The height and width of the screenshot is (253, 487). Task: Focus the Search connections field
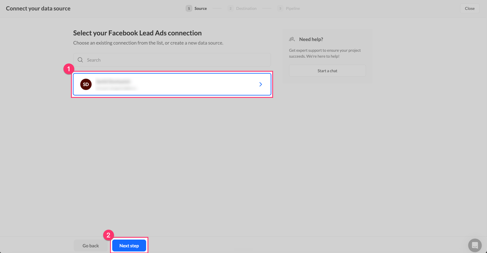coord(172,60)
